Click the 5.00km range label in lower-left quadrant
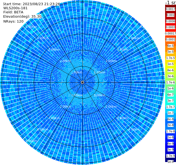This screenshot has height=165, width=176. (x=31, y=141)
